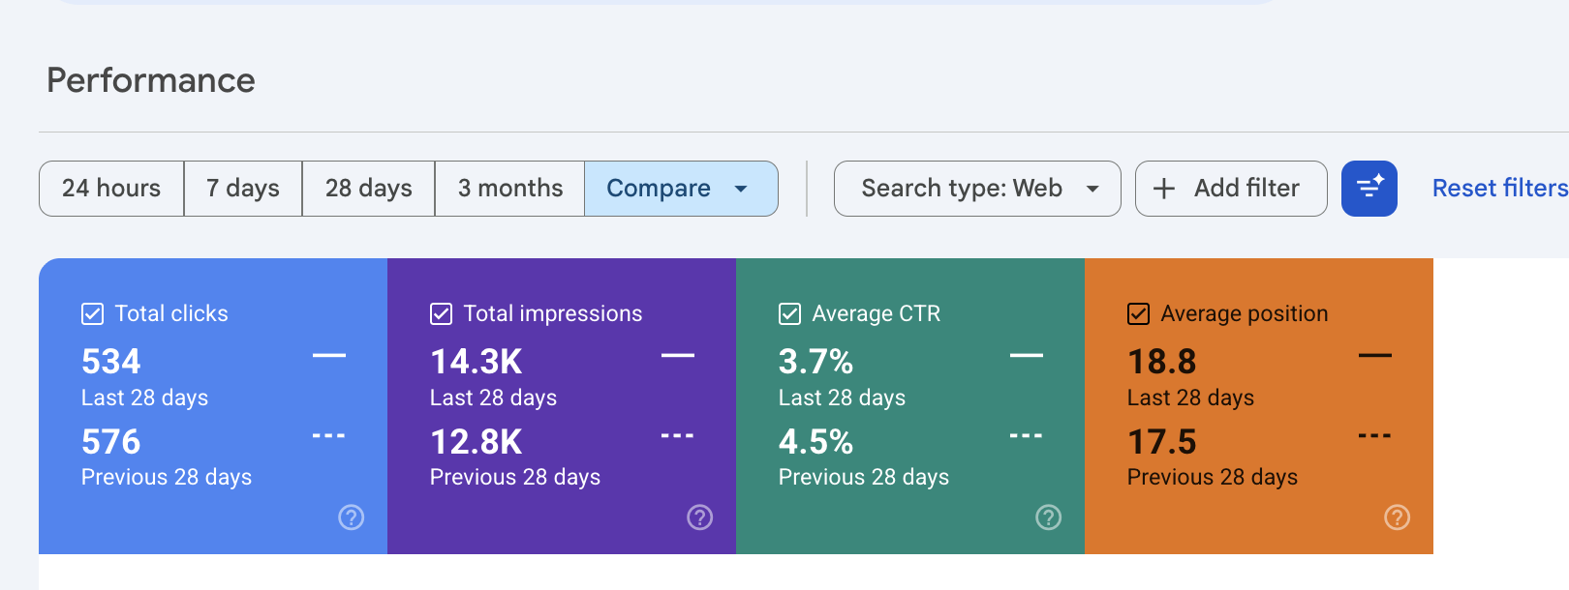The height and width of the screenshot is (590, 1569).
Task: Click the blue AI filter icon button
Action: (x=1369, y=189)
